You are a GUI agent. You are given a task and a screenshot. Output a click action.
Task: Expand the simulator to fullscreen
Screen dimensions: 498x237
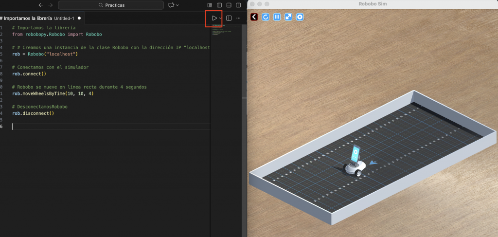pyautogui.click(x=288, y=17)
